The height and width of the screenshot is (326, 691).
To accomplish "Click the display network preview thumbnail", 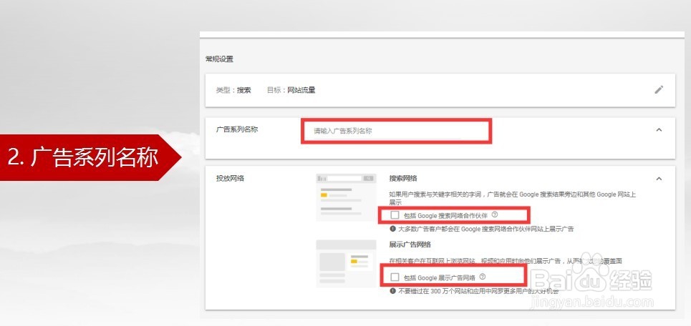I will click(x=347, y=264).
